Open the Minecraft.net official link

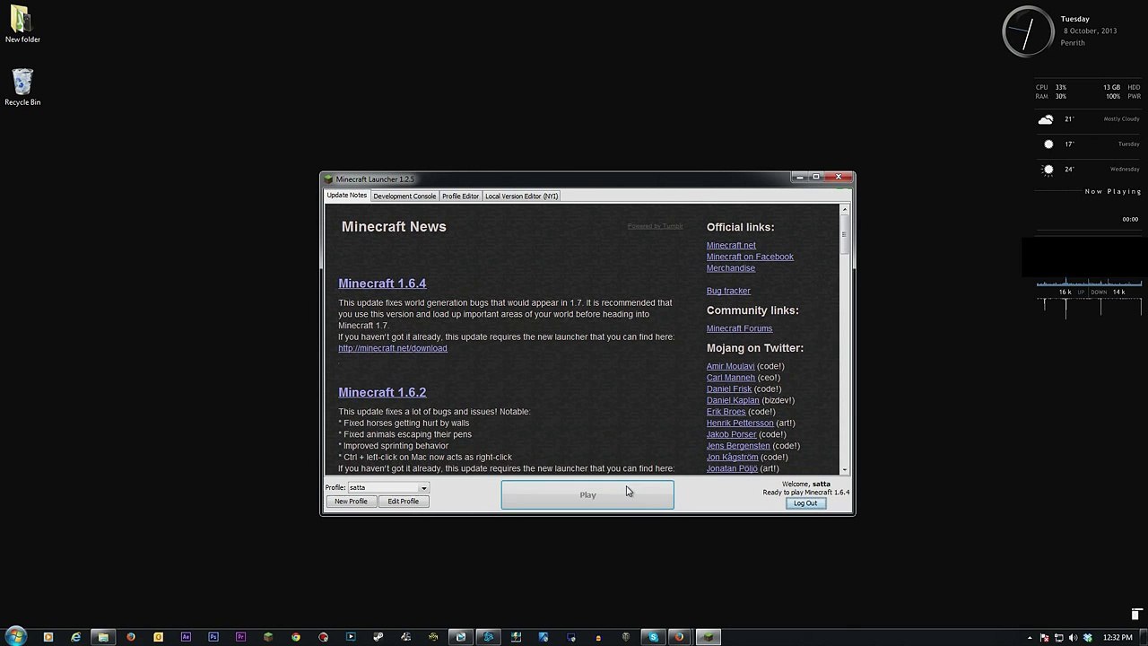pos(731,245)
